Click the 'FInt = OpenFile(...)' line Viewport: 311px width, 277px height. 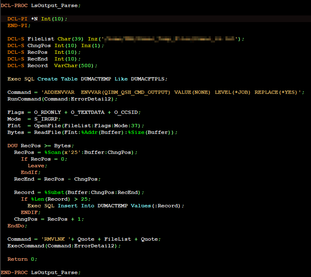(x=76, y=126)
